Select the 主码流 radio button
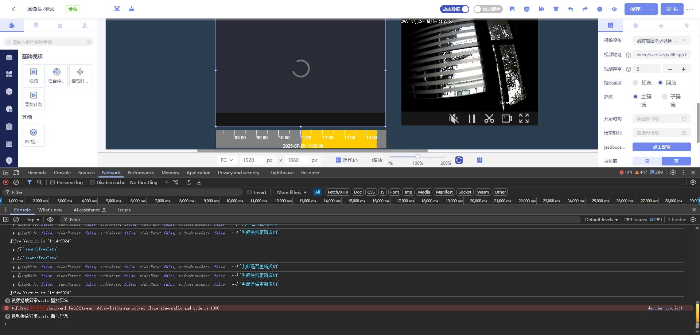 tap(635, 97)
